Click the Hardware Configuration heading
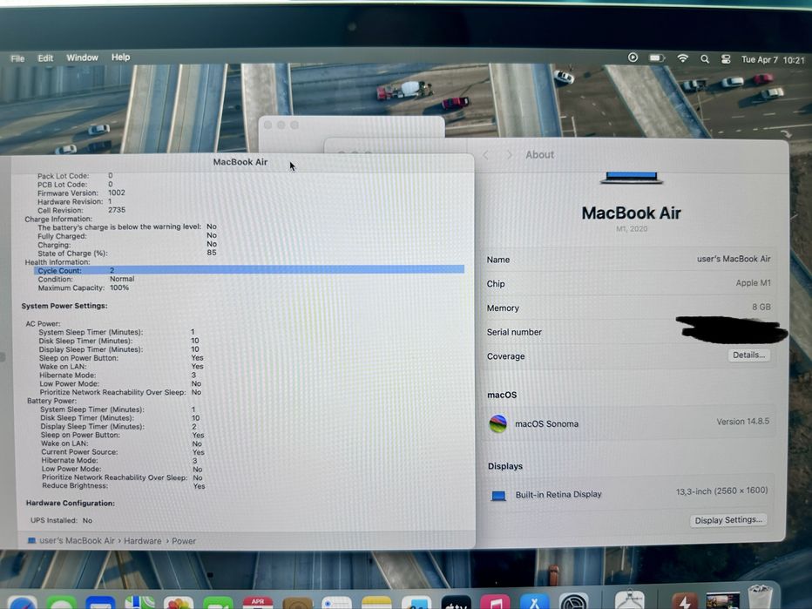 coord(71,503)
